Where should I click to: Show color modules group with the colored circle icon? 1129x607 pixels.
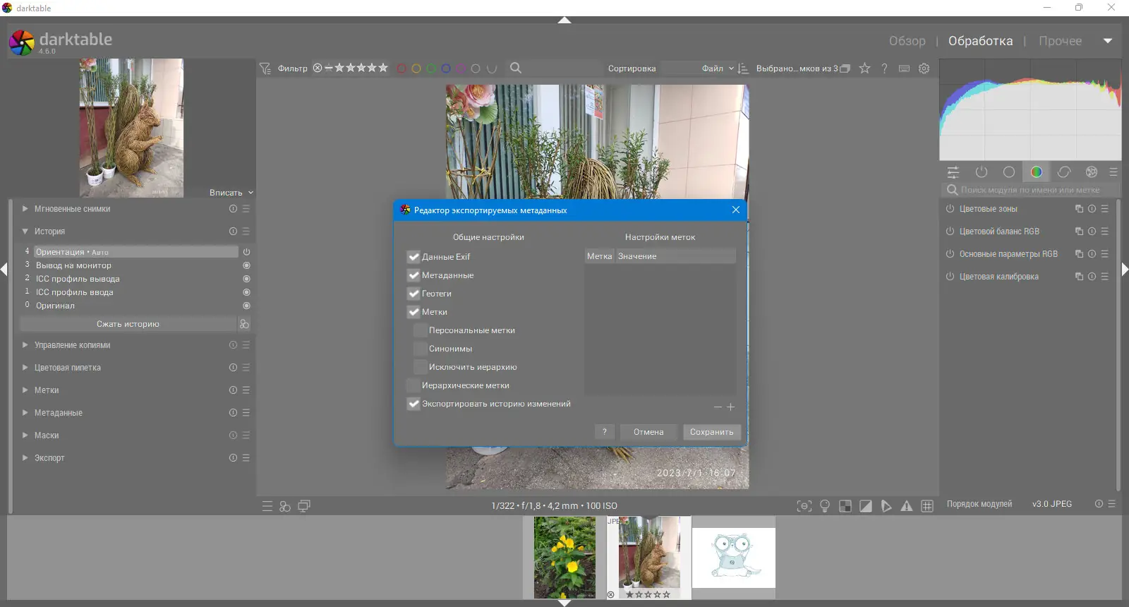[x=1037, y=172]
